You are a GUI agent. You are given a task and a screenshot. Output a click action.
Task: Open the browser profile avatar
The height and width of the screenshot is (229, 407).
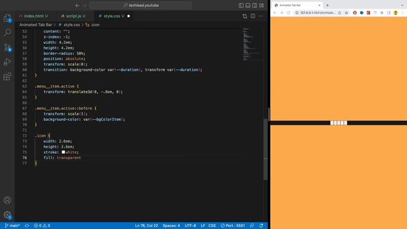click(396, 13)
